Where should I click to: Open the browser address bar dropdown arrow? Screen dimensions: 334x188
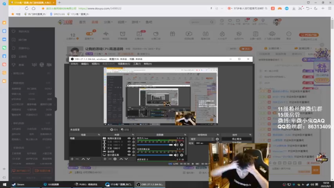[x=222, y=8]
